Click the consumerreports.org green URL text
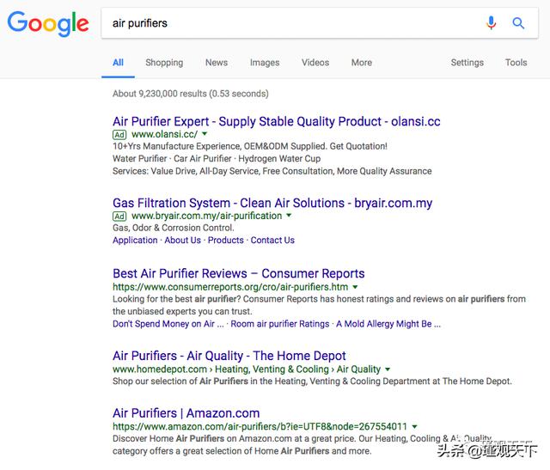 [230, 287]
